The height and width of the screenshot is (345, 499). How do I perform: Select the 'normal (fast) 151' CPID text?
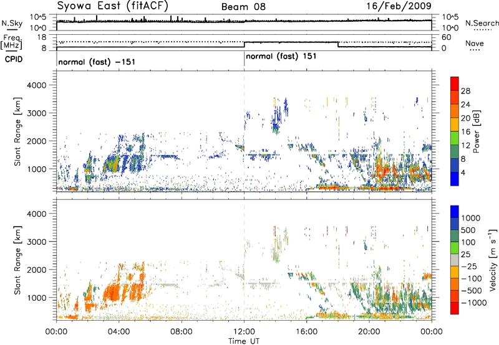tap(281, 57)
